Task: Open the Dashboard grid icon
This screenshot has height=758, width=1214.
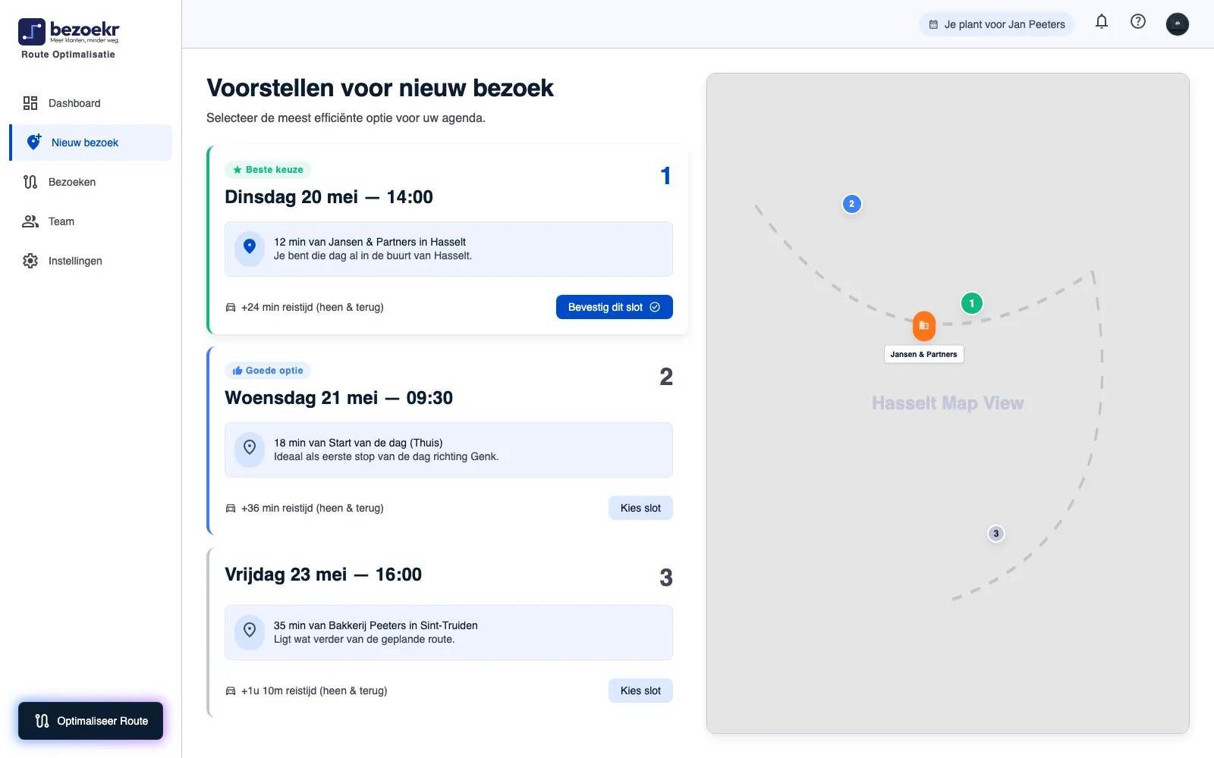Action: [x=30, y=103]
